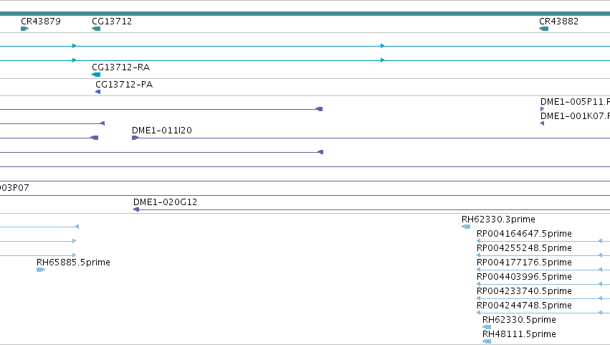The height and width of the screenshot is (345, 610).
Task: Click the DME1-020G12 arrowhead glyph
Action: [x=136, y=209]
